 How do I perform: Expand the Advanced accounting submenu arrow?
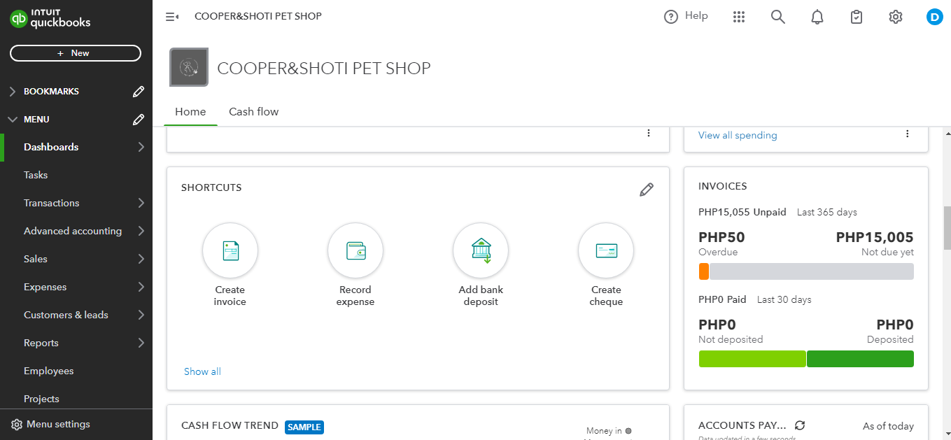[x=141, y=231]
